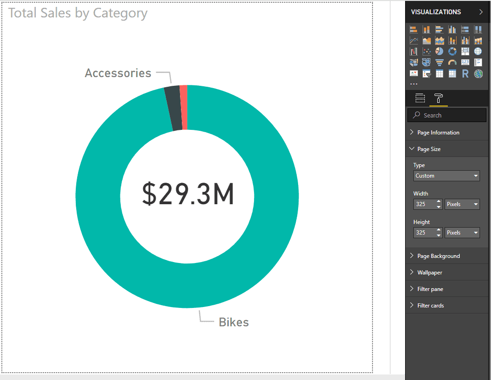Click the Width value field
The height and width of the screenshot is (380, 491).
click(424, 204)
